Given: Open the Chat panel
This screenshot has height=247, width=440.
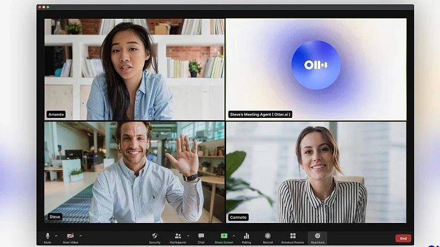Looking at the screenshot, I should tap(201, 238).
